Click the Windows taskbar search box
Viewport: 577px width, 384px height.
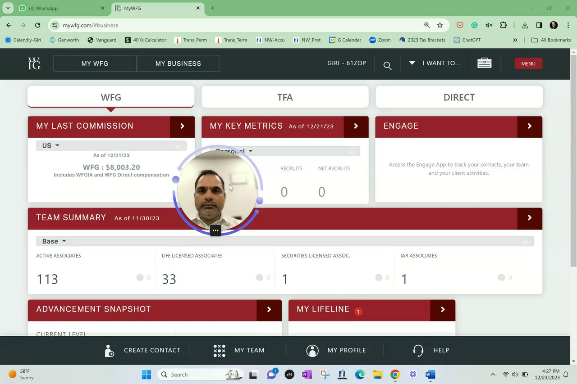click(x=201, y=375)
